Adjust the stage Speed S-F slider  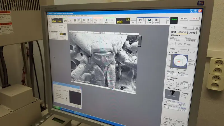point(186,50)
